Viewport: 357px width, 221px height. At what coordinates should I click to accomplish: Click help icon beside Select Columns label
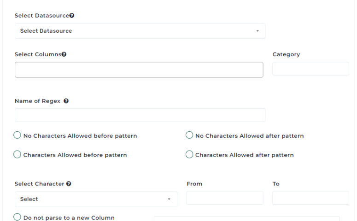pos(64,54)
